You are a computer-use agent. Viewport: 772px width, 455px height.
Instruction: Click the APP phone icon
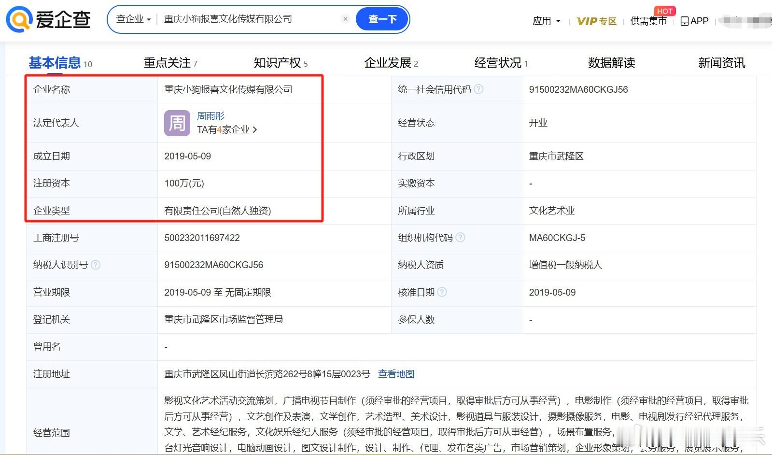click(685, 21)
